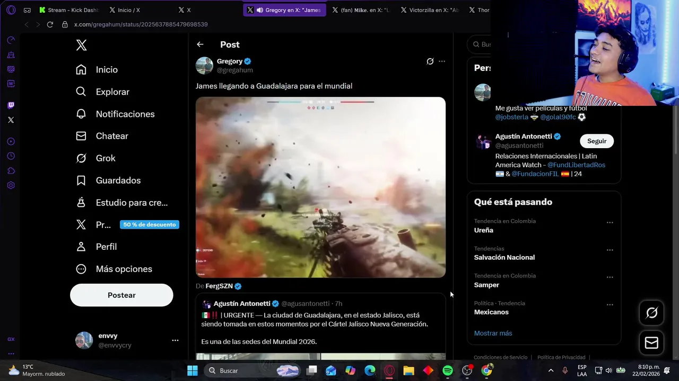The image size is (679, 381).
Task: Open account menu dots next to envvy
Action: coord(175,340)
